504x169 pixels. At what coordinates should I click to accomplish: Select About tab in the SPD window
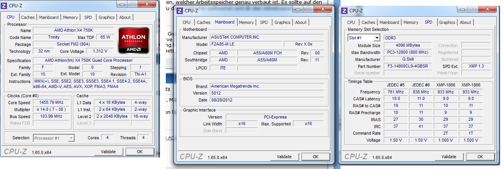click(x=465, y=22)
